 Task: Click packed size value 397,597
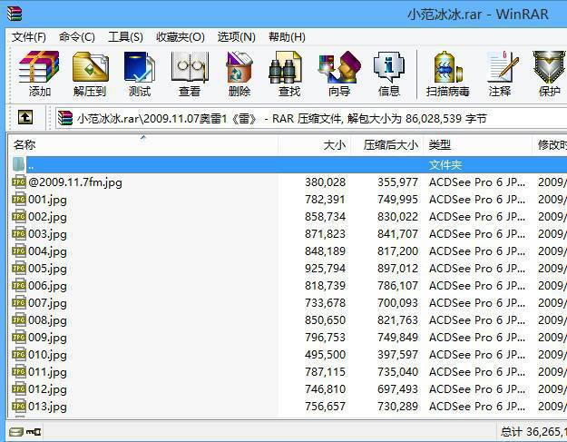point(397,355)
